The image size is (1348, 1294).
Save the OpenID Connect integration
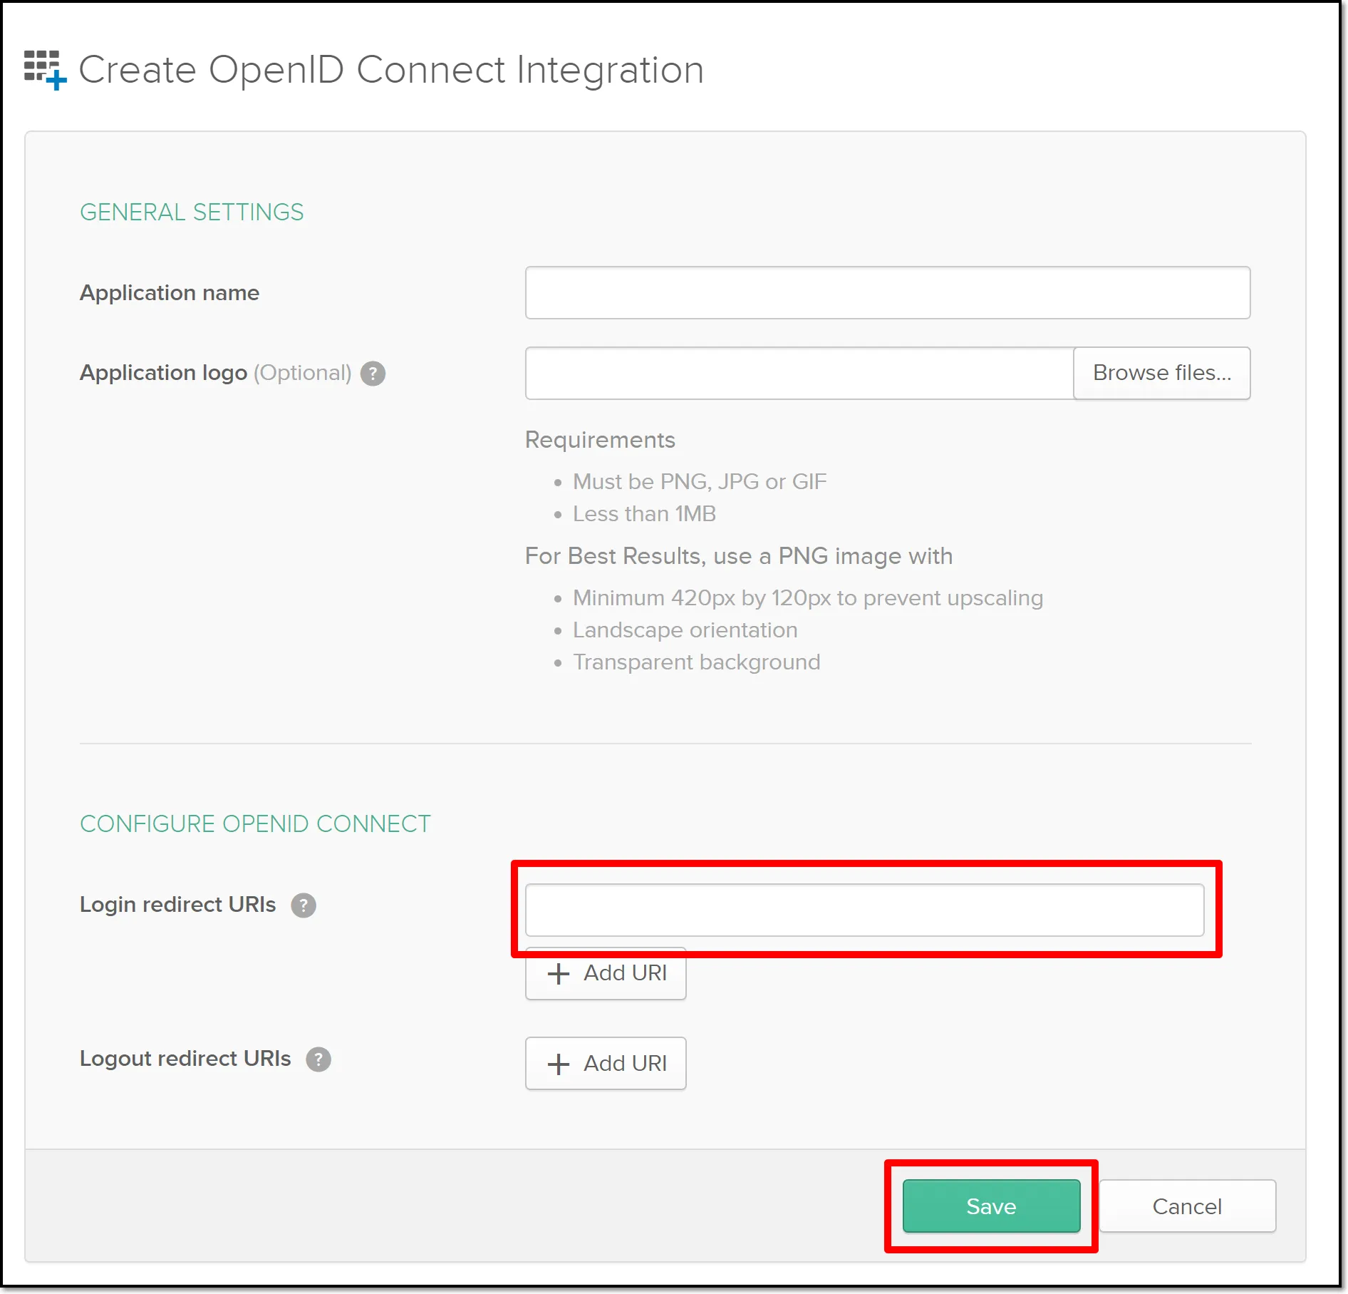992,1206
